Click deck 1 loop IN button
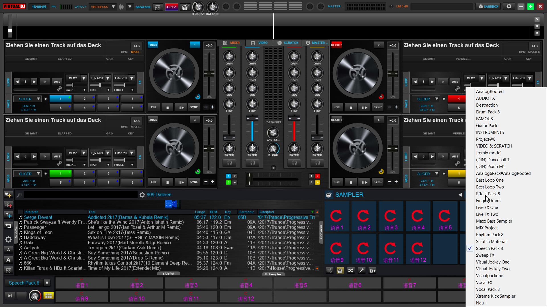547x307 pixels. coord(45,82)
